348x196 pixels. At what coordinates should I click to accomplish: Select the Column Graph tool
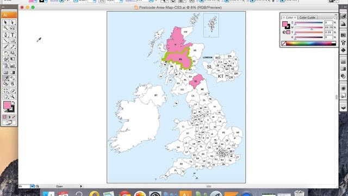[13, 66]
